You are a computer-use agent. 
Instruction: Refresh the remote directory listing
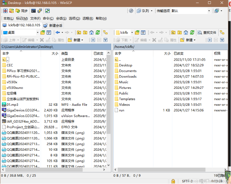coord(192,33)
